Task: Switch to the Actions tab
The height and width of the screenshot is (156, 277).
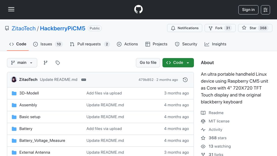Action: click(127, 44)
